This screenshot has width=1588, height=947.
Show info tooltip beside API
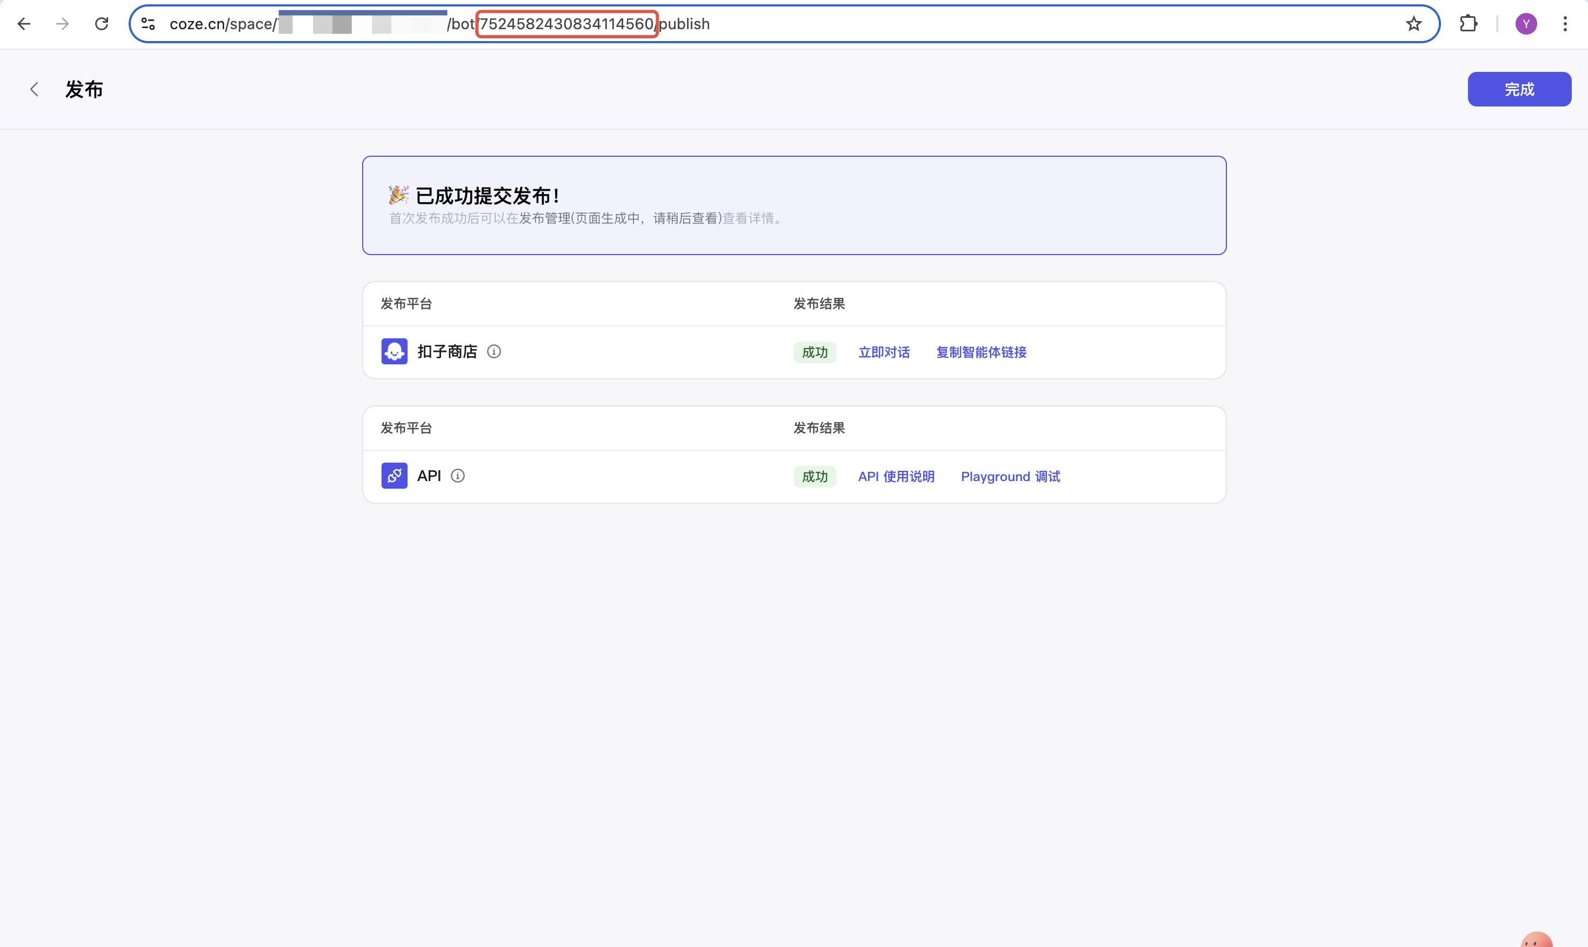[457, 476]
